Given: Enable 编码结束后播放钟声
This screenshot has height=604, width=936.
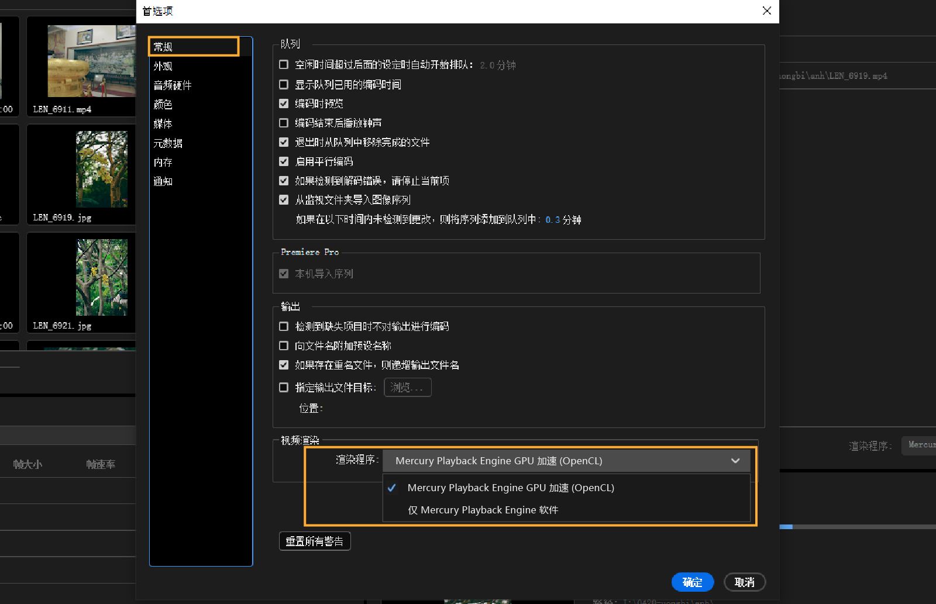Looking at the screenshot, I should (x=284, y=123).
